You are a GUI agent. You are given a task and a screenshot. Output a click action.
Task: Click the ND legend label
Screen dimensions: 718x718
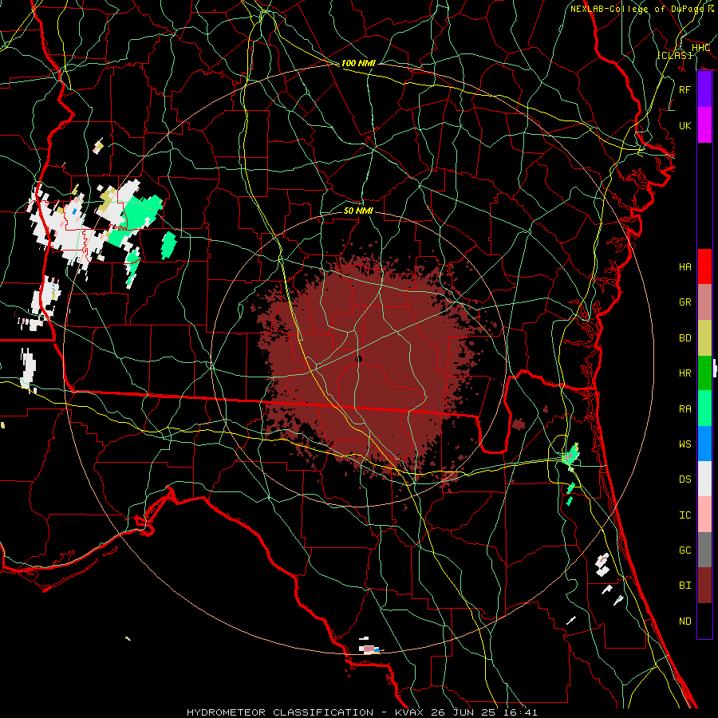[x=685, y=621]
